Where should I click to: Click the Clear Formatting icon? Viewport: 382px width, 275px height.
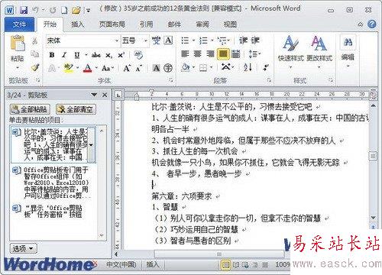(x=138, y=55)
